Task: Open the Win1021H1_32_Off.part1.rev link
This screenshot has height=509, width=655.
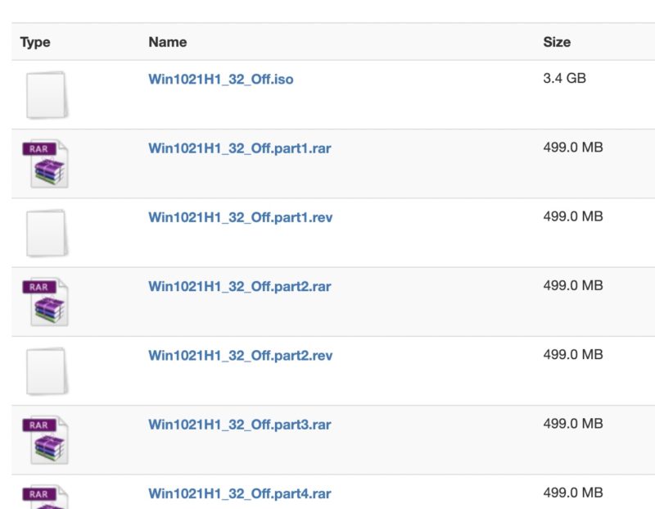Action: click(240, 217)
